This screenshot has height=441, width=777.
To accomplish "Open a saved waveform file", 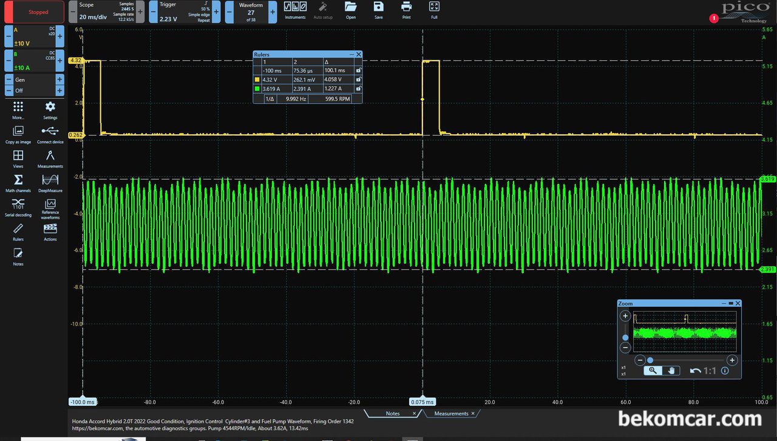I will tap(351, 9).
